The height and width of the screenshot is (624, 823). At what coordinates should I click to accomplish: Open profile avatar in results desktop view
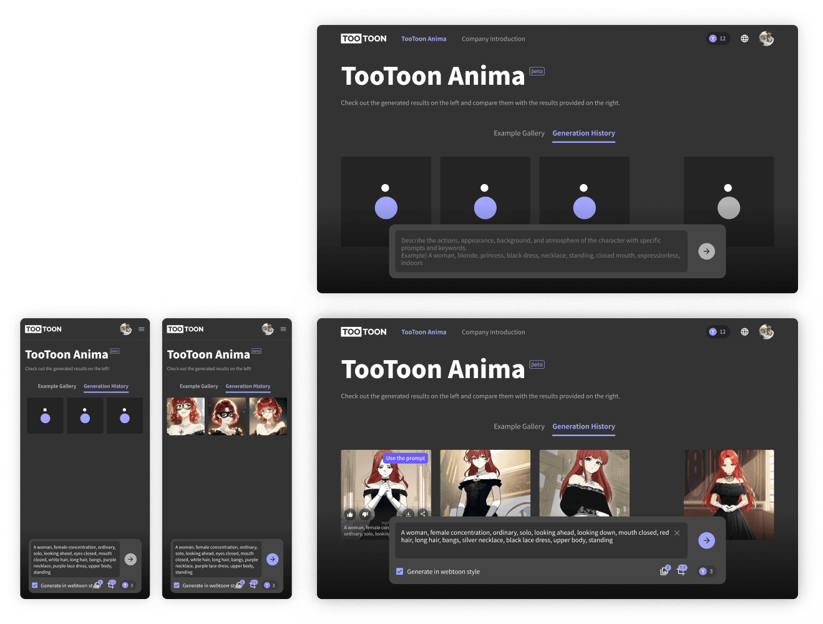tap(766, 332)
